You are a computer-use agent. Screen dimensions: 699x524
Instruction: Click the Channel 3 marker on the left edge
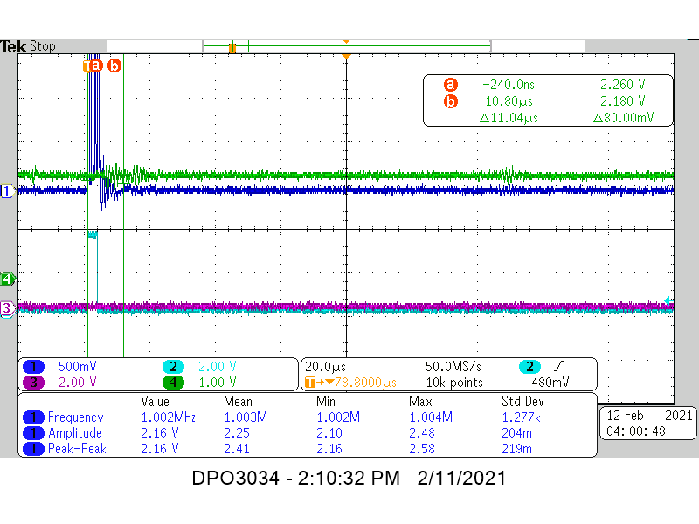(6, 307)
